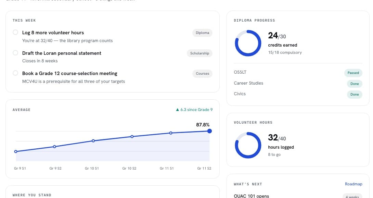
Task: Check off 'Draft the Loran personal statement'
Action: pyautogui.click(x=15, y=53)
